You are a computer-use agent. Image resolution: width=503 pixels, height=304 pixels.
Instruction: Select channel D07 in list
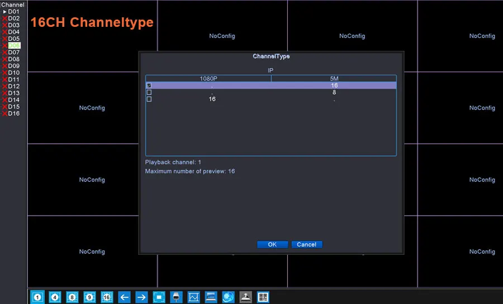(x=13, y=53)
